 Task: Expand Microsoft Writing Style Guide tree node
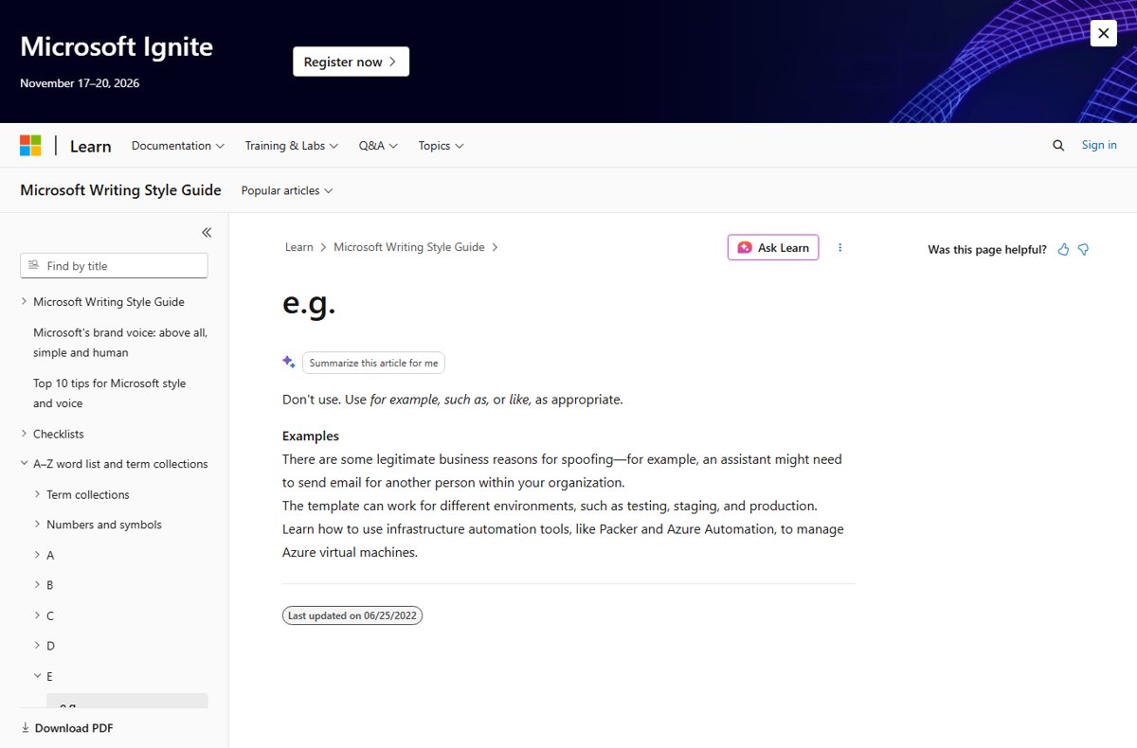click(25, 302)
